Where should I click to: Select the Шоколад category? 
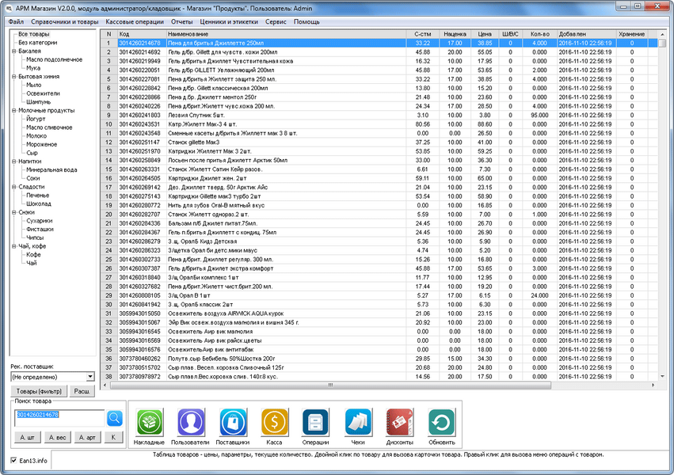pyautogui.click(x=39, y=203)
